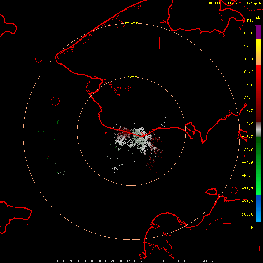Click the green echo streak west of the range ring
Image resolution: width=263 pixels, height=263 pixels.
pyautogui.click(x=58, y=122)
